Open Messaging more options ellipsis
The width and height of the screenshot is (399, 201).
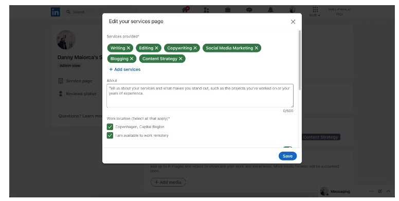(x=371, y=191)
